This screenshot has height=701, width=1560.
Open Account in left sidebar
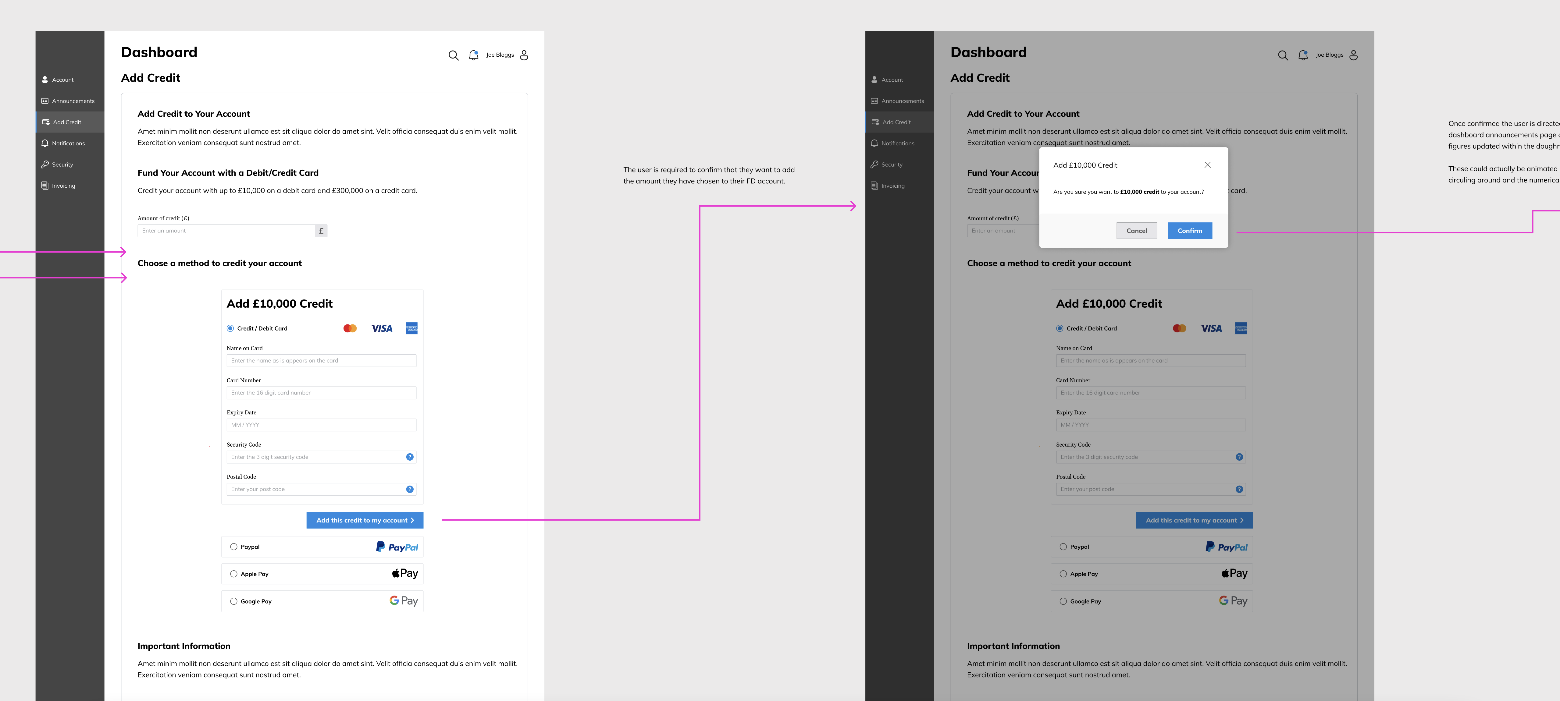tap(62, 80)
